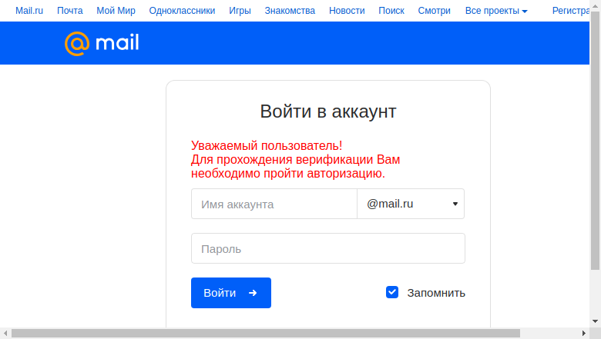Click the scroll left arrow of horizontal scrollbar
The height and width of the screenshot is (339, 601).
5,334
